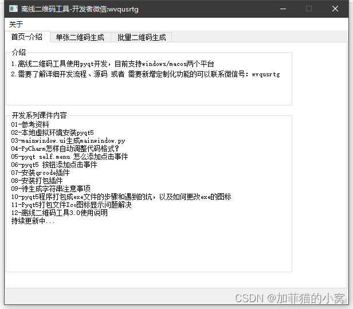Image resolution: width=353 pixels, height=309 pixels.
Task: Click intro line 2 about 联系微信号
Action: (146, 74)
